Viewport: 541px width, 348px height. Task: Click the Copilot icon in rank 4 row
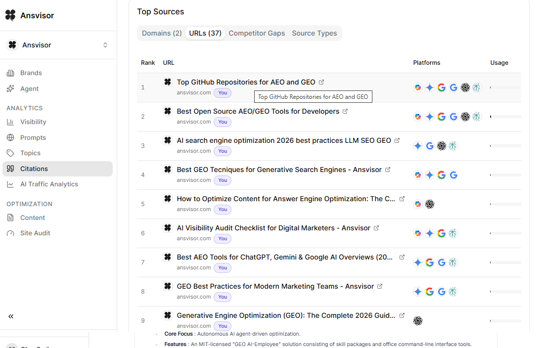[x=418, y=175]
